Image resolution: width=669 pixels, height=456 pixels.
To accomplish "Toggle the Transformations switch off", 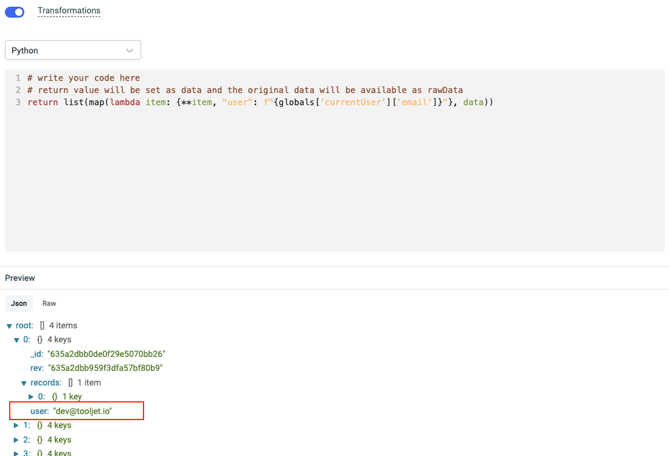I will click(15, 12).
